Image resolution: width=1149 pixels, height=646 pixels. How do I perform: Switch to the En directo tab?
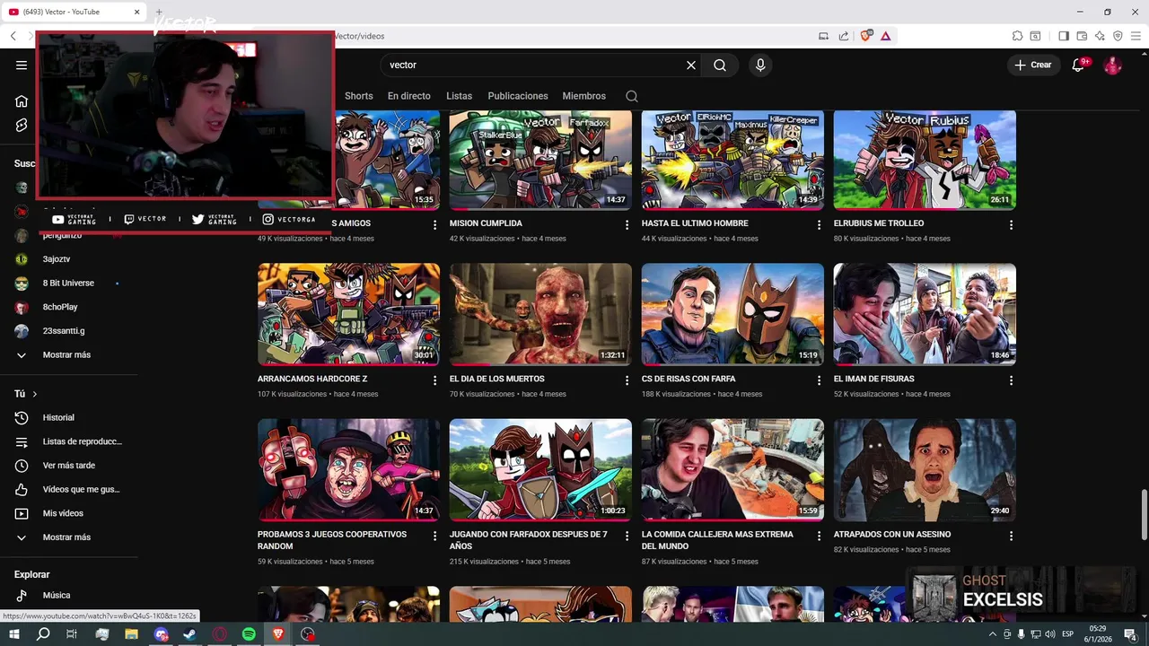coord(409,96)
